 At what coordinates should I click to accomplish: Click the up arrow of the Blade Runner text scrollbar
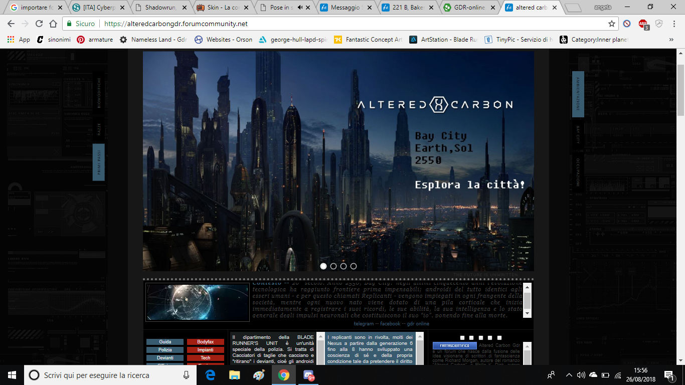coord(320,336)
